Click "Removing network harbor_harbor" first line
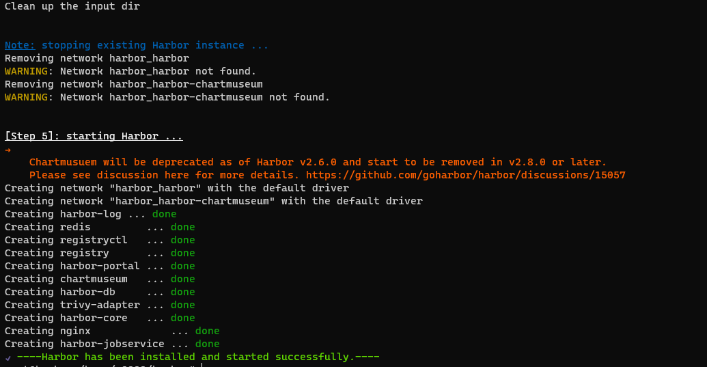Image resolution: width=707 pixels, height=367 pixels. point(97,58)
